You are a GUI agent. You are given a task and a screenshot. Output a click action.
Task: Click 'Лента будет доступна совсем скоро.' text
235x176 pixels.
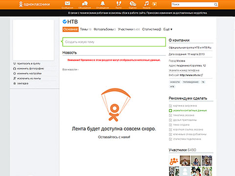[x=114, y=129]
